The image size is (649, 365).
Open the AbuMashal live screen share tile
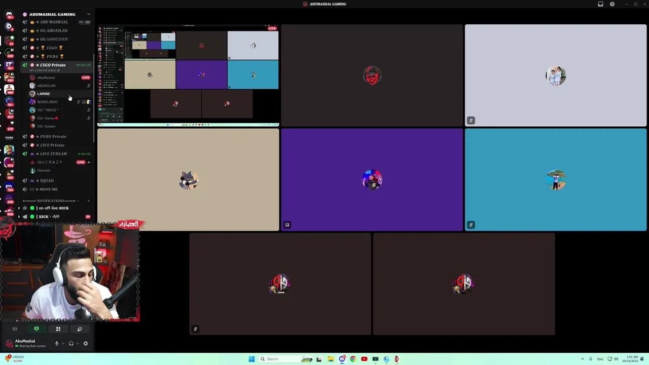[188, 75]
